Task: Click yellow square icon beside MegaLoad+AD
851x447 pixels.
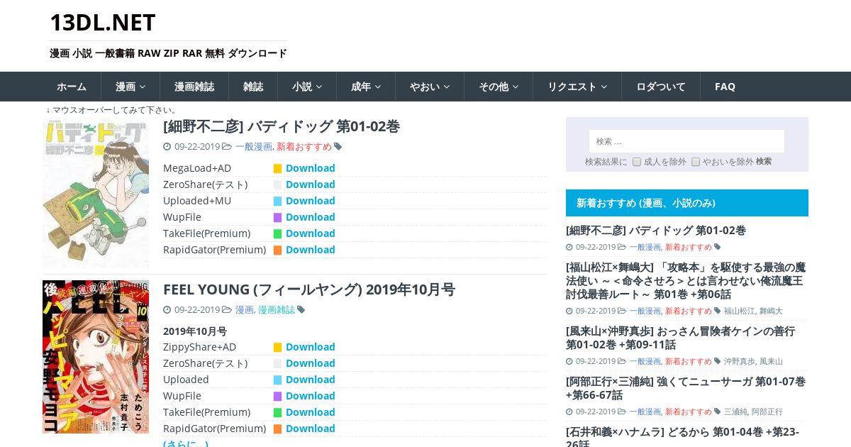Action: (278, 169)
